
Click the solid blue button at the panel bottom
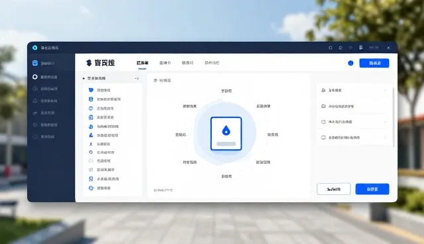(x=372, y=189)
